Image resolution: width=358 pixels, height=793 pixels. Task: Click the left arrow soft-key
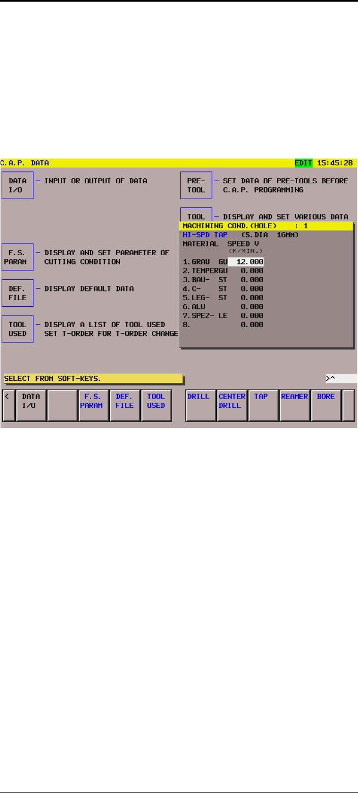(8, 405)
